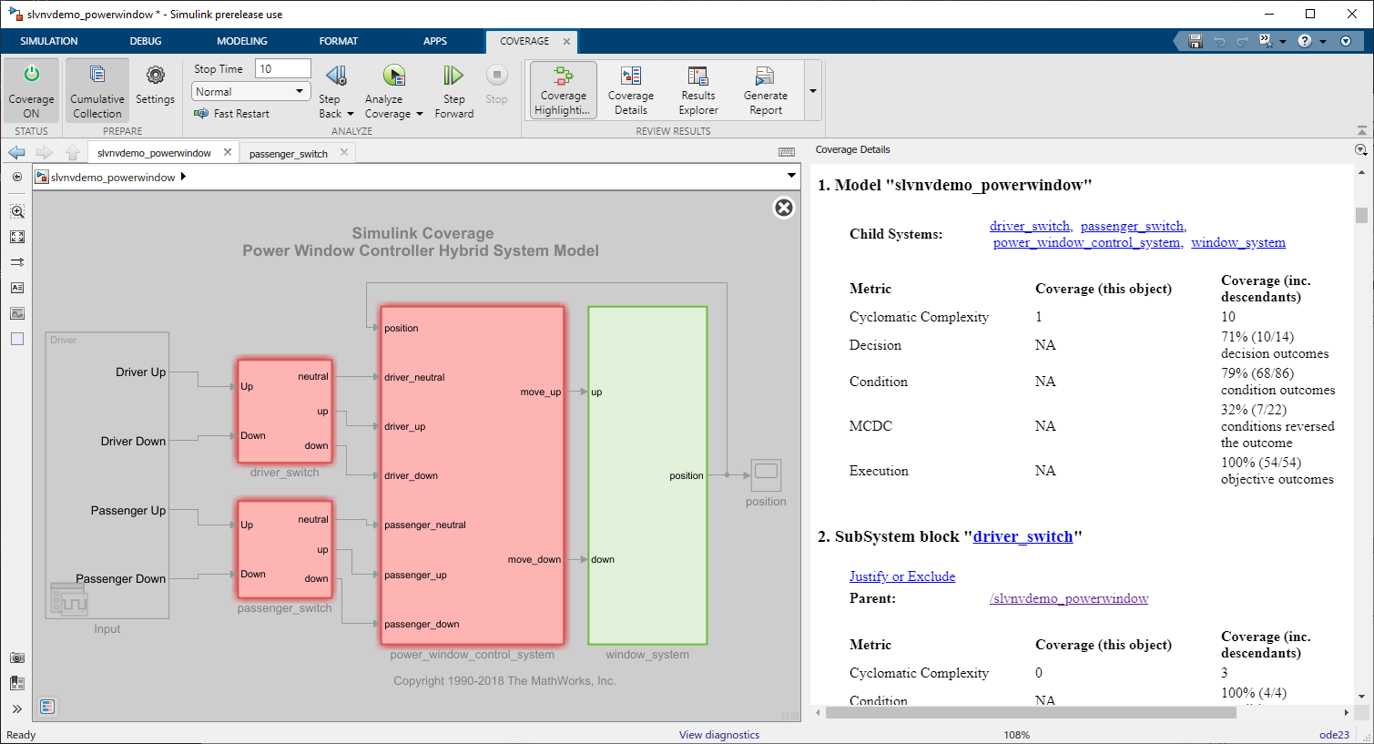Image resolution: width=1374 pixels, height=744 pixels.
Task: Click the Fast Restart icon
Action: coord(202,114)
